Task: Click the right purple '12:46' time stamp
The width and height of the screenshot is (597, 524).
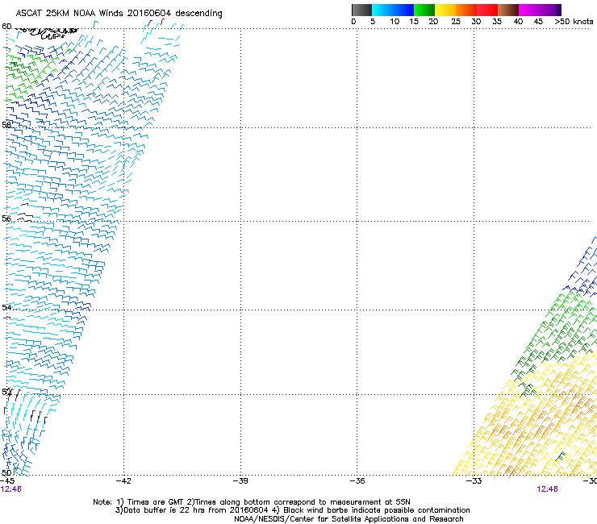Action: click(x=547, y=489)
